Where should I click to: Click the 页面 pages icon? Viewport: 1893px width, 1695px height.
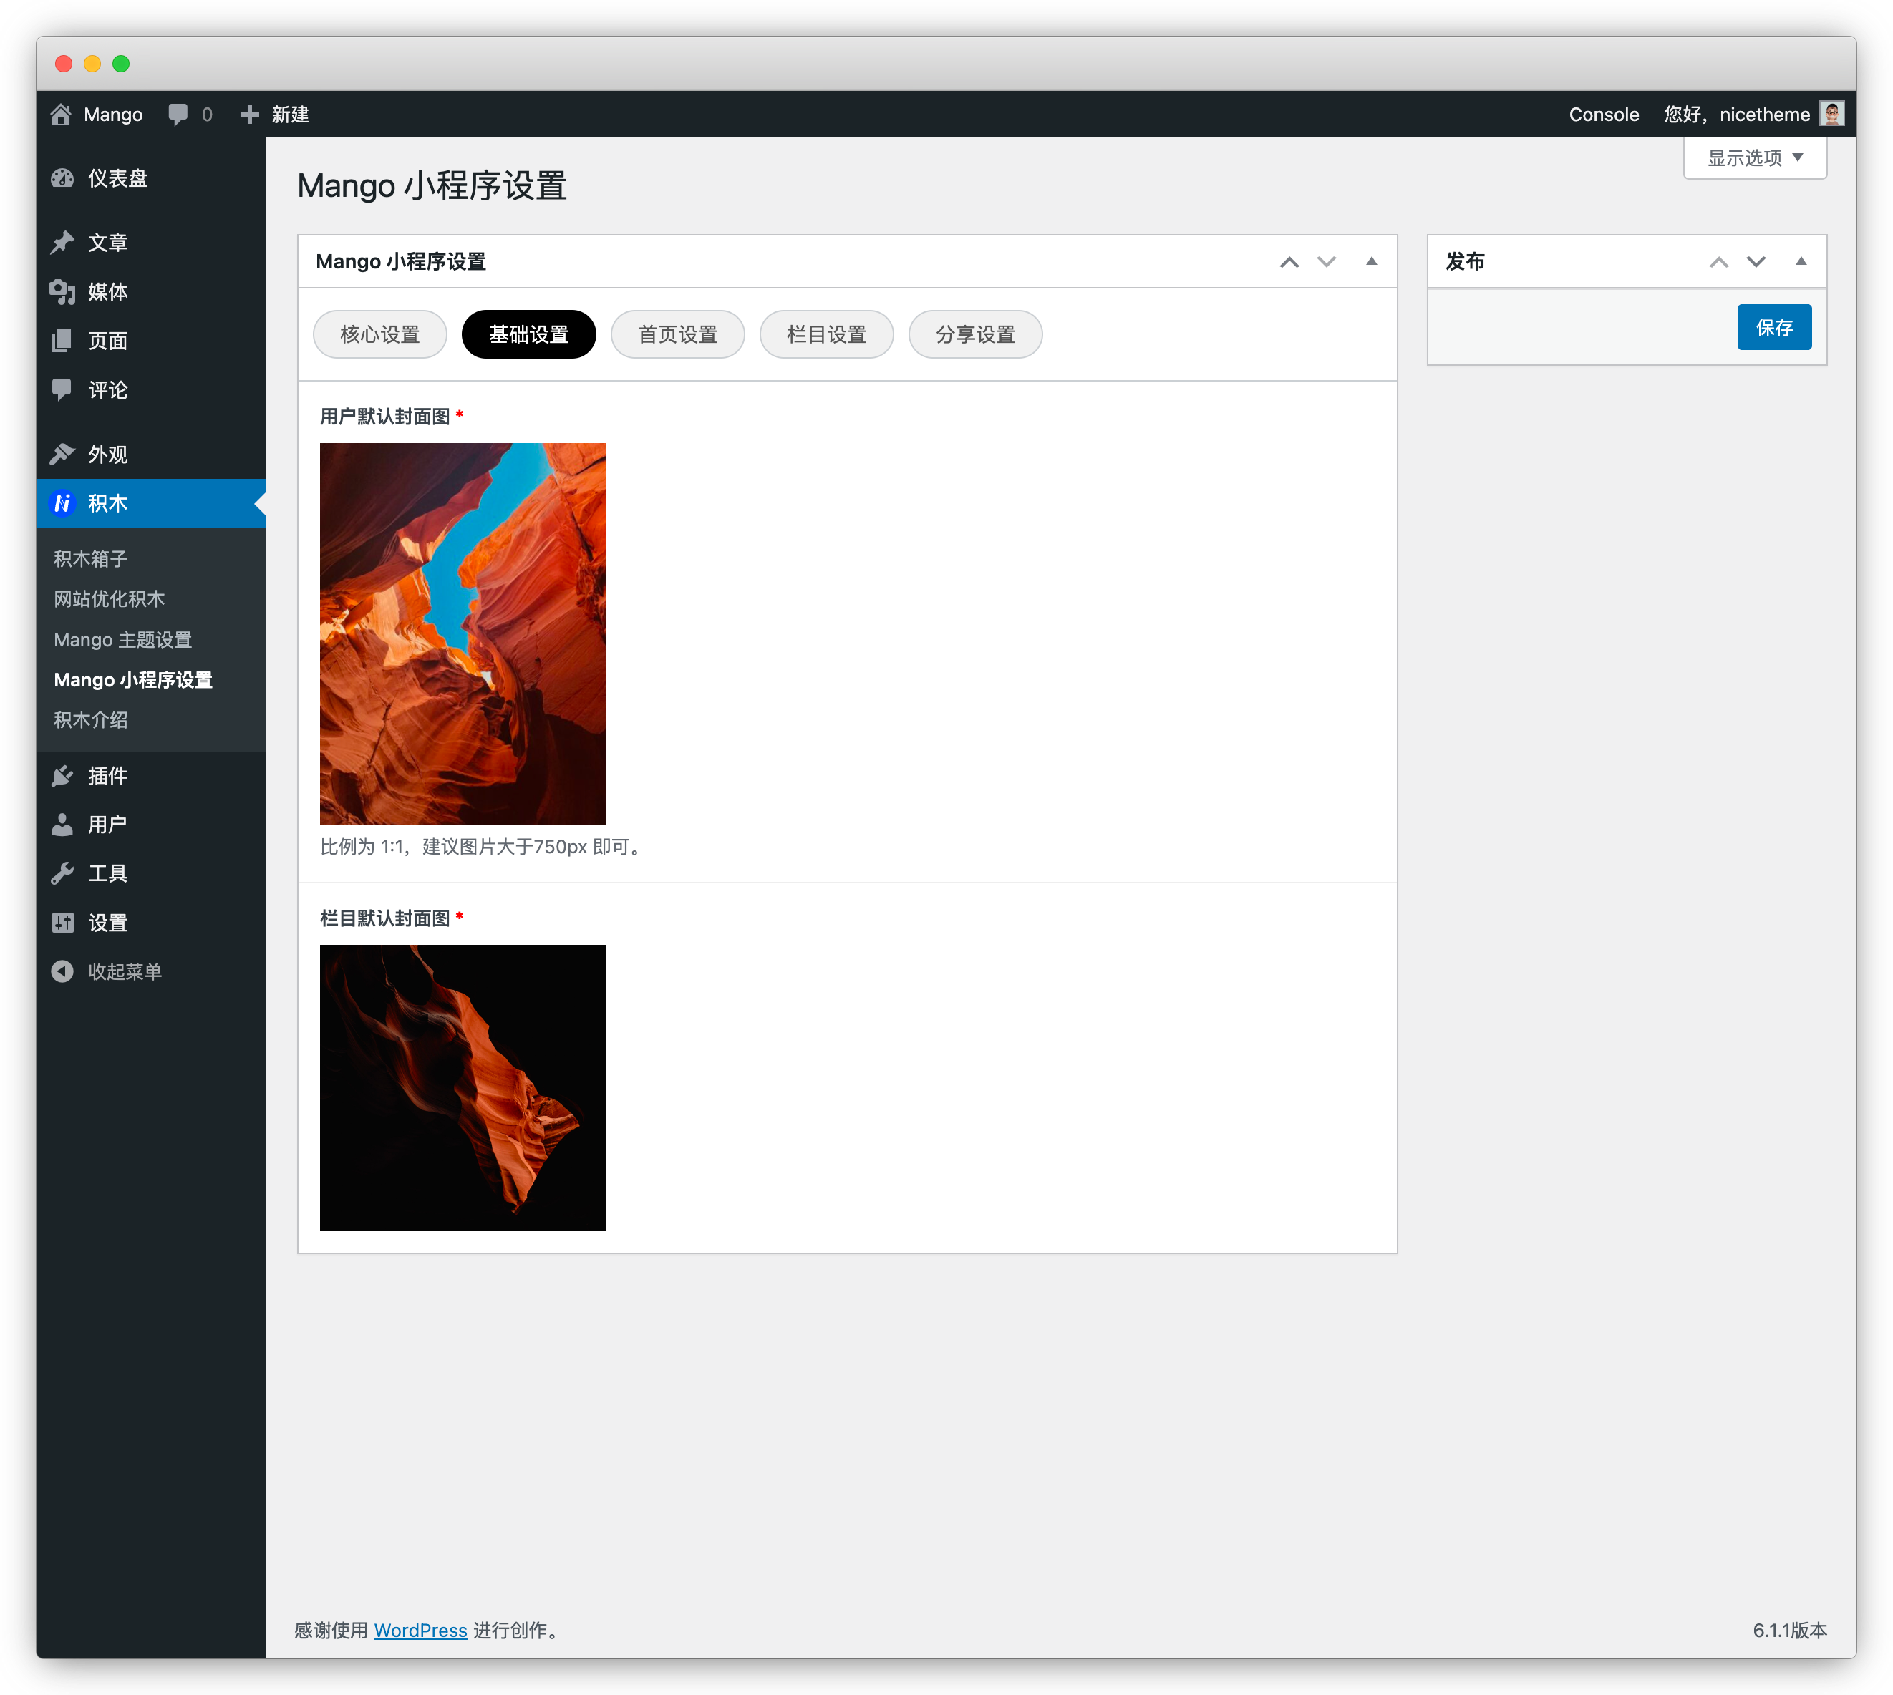coord(62,341)
